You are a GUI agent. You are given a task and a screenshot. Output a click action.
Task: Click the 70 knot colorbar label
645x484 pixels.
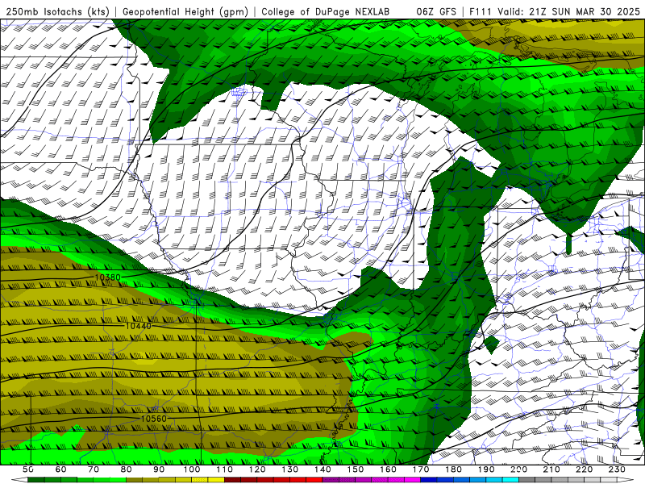tap(94, 469)
